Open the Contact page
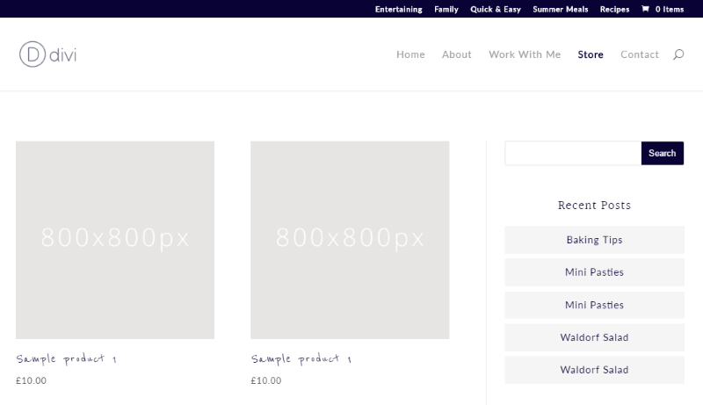The height and width of the screenshot is (405, 703). pyautogui.click(x=640, y=54)
